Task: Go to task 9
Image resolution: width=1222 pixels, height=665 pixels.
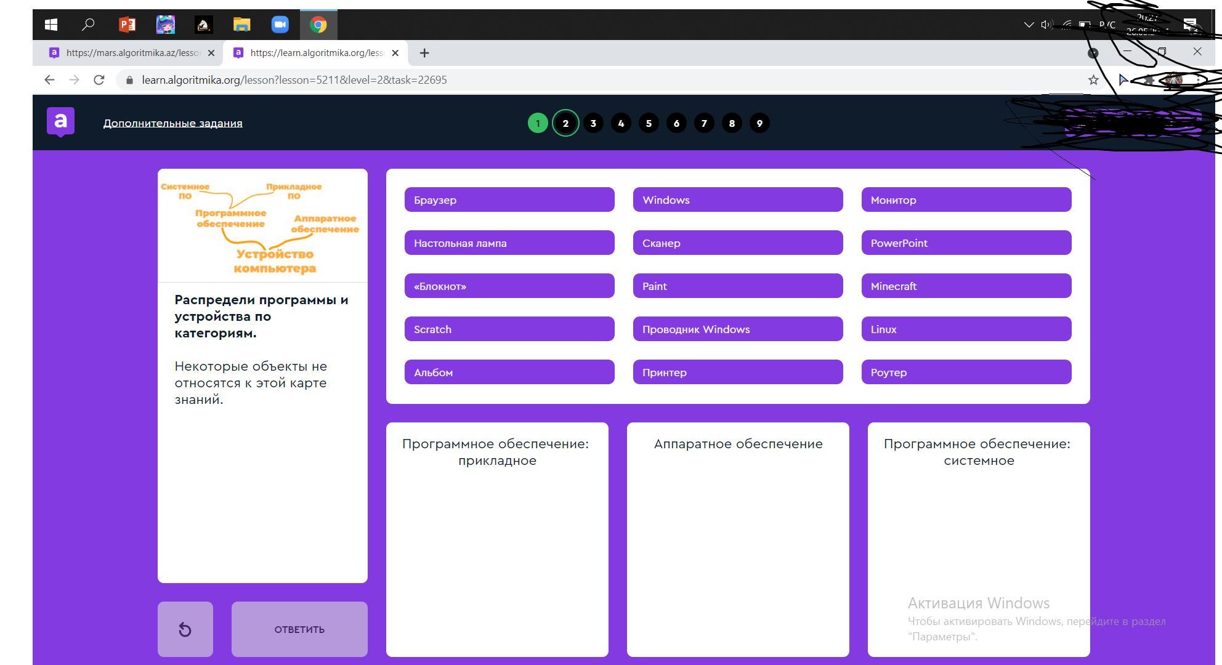Action: coord(759,123)
